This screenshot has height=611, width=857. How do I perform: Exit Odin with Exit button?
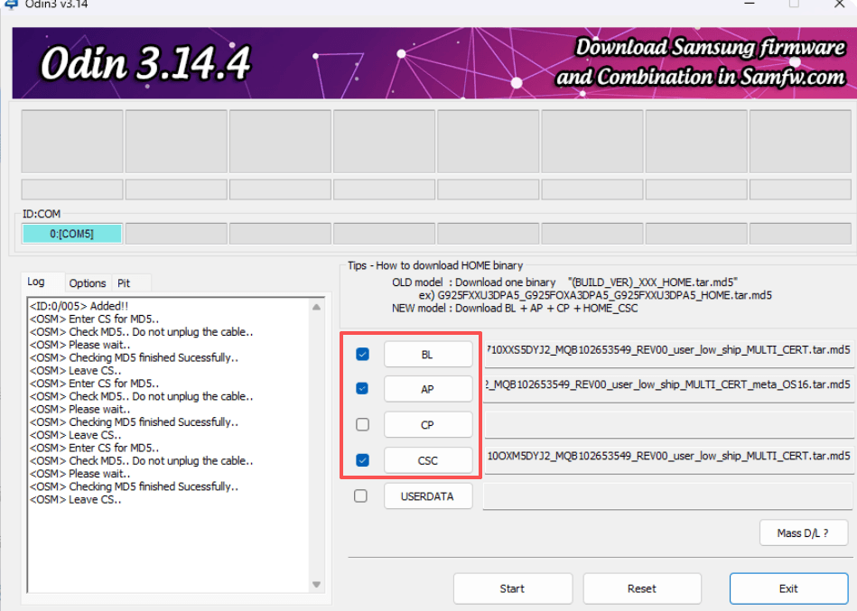788,588
